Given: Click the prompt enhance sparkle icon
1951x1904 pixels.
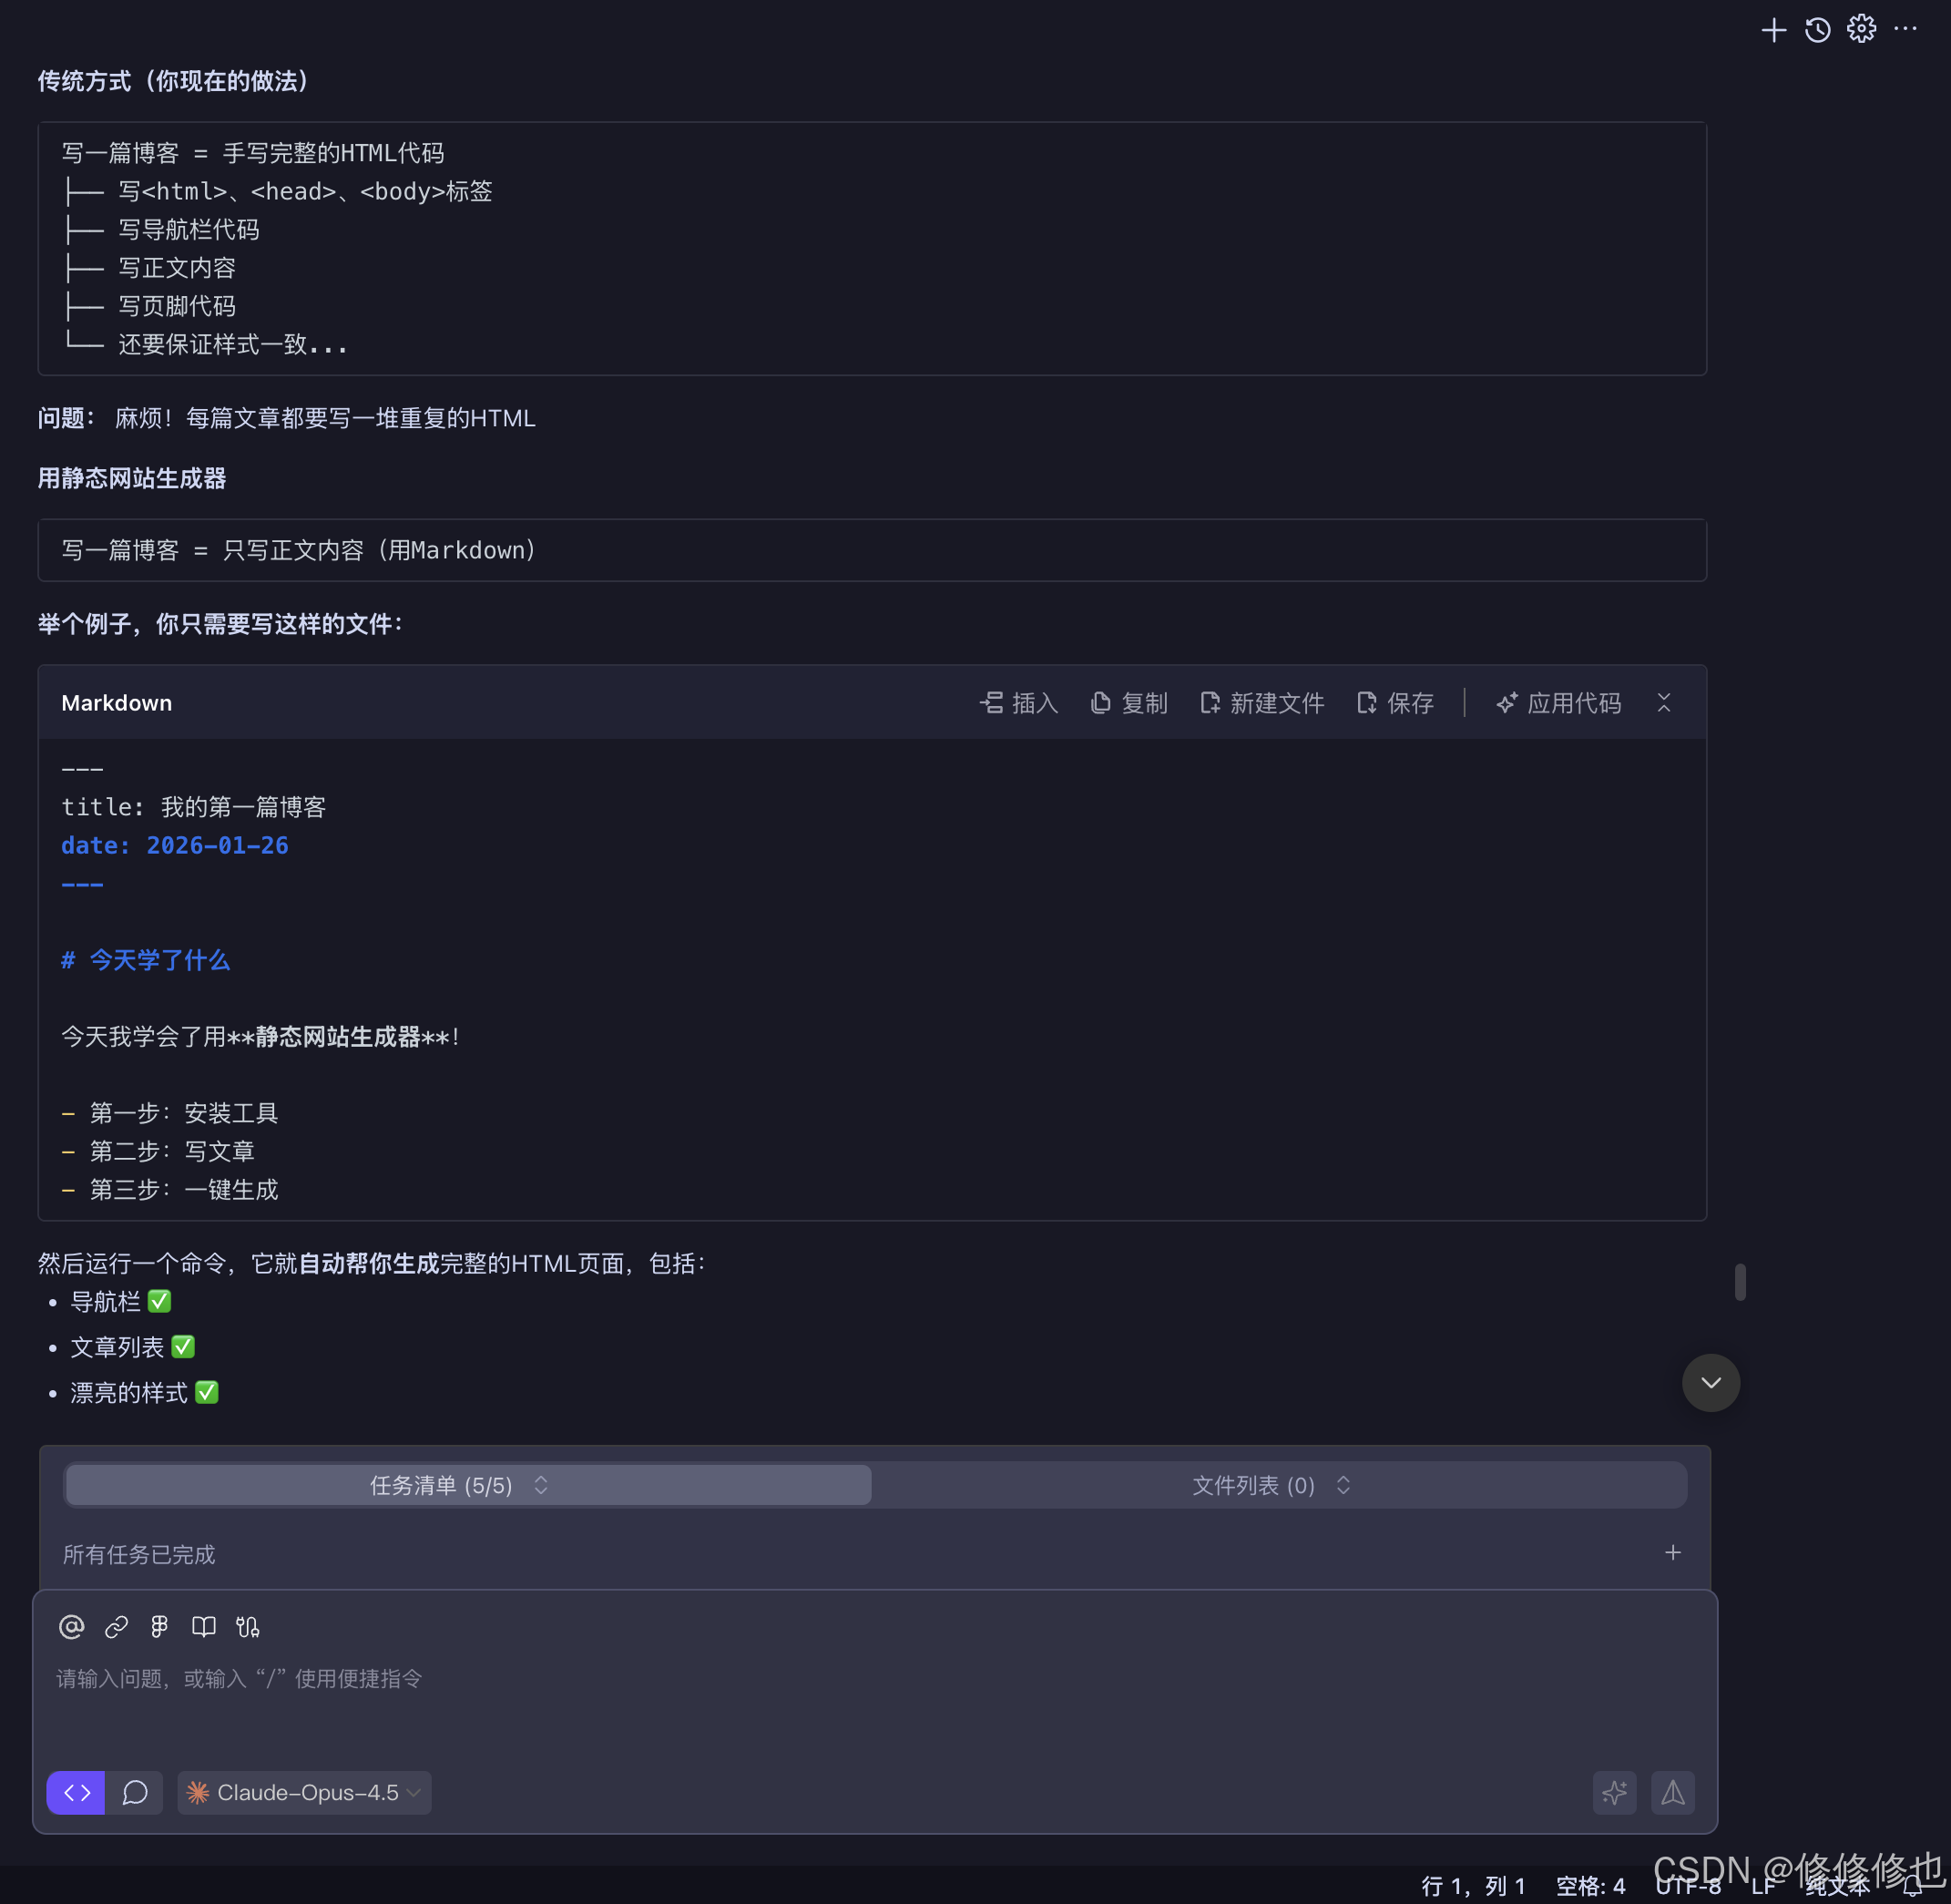Looking at the screenshot, I should (1614, 1793).
